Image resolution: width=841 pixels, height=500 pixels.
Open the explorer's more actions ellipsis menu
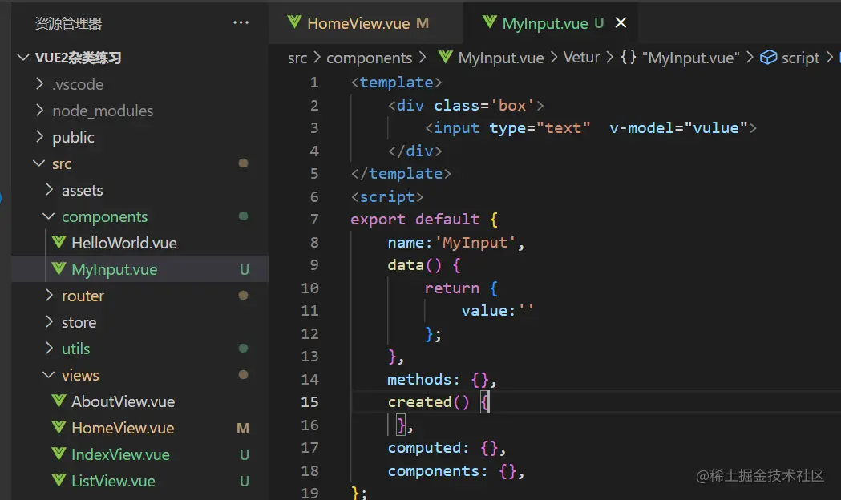pos(241,22)
